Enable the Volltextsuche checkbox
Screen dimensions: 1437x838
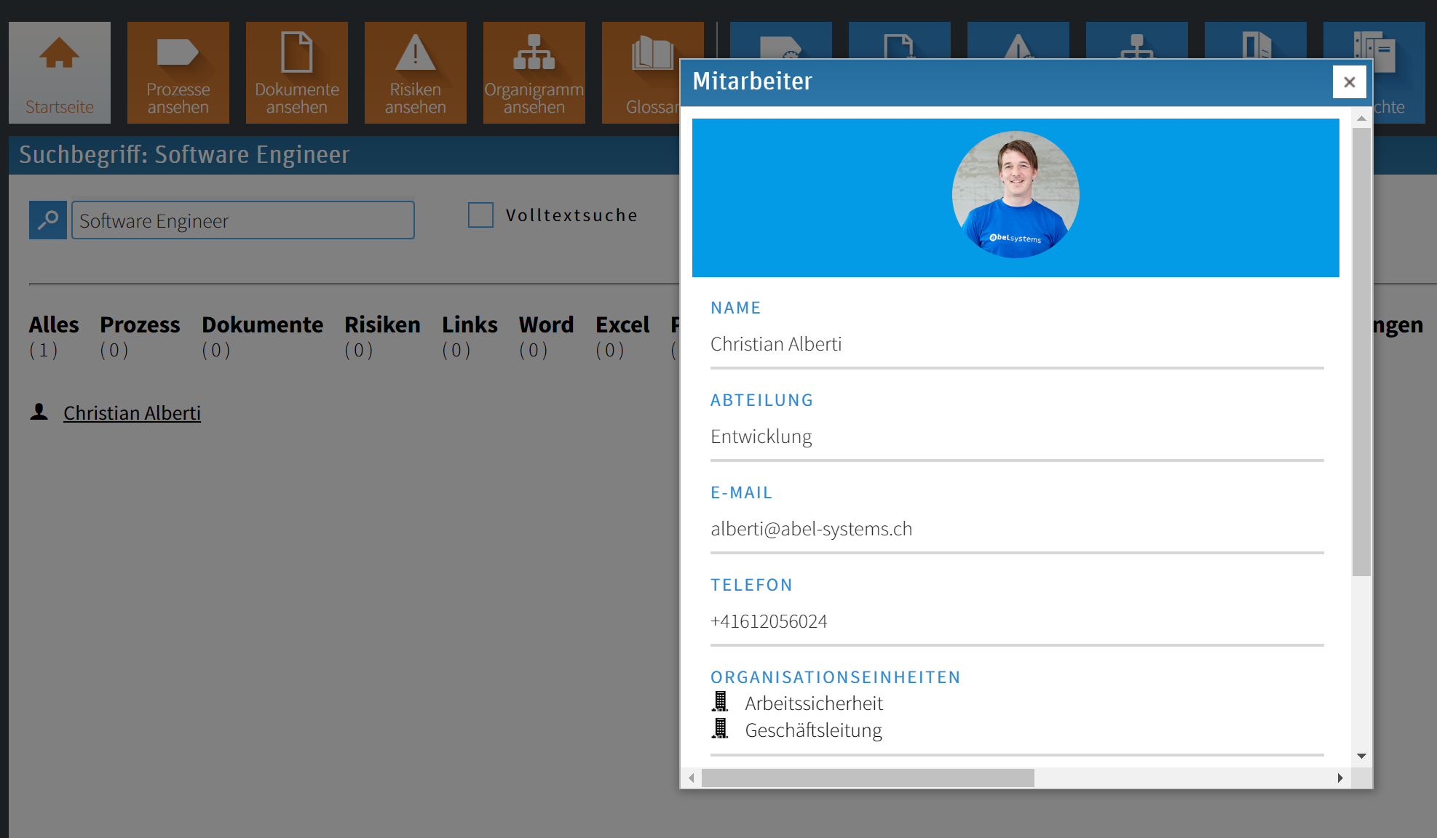tap(480, 215)
